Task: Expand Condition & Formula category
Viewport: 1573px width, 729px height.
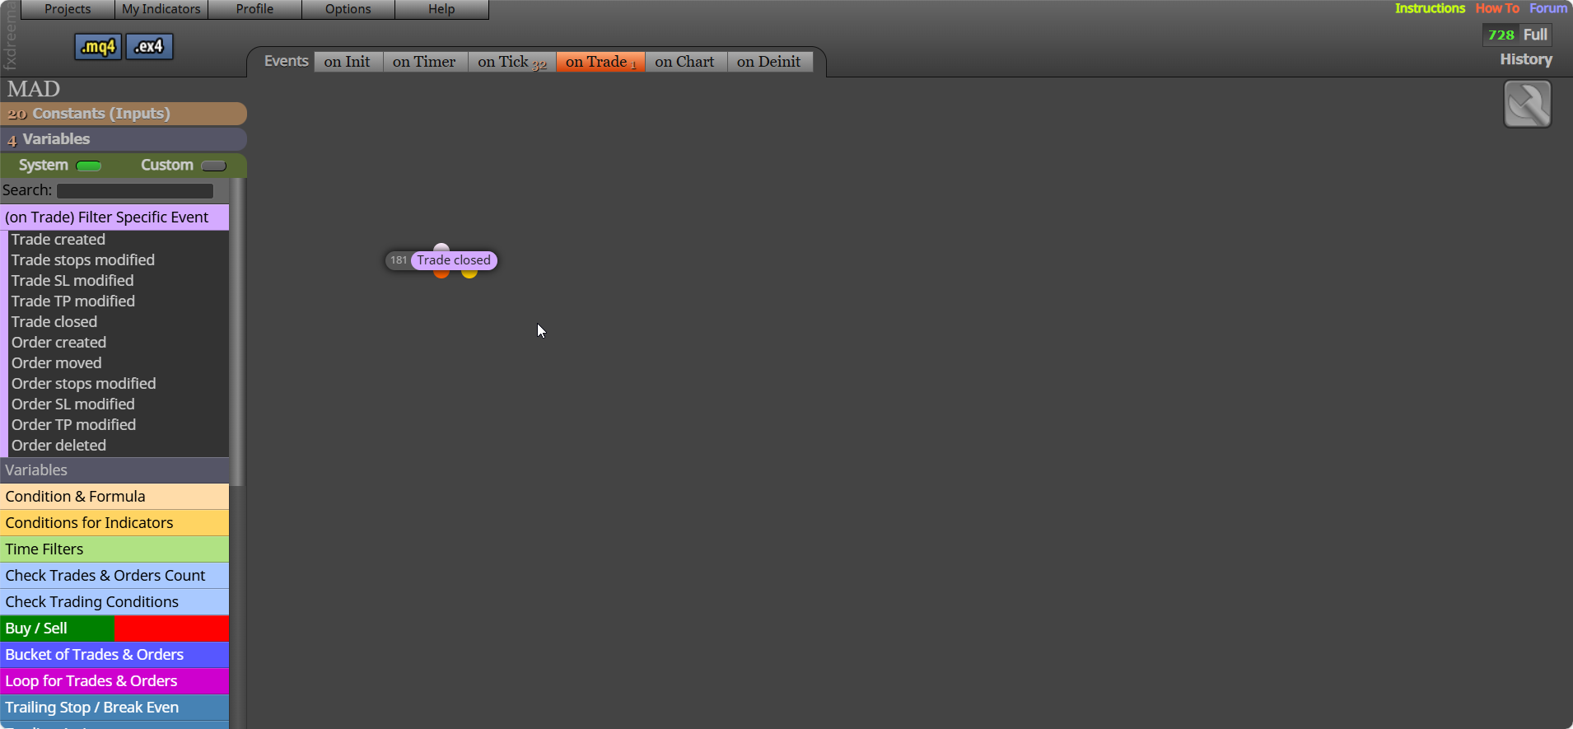Action: click(114, 497)
